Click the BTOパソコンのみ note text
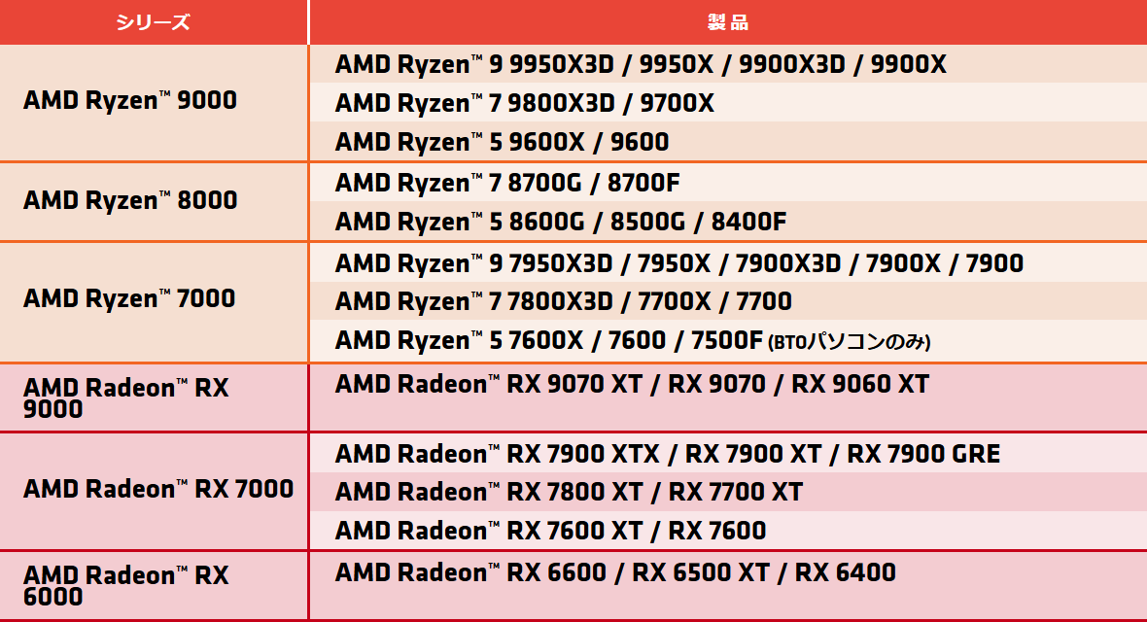The width and height of the screenshot is (1147, 622). (850, 342)
